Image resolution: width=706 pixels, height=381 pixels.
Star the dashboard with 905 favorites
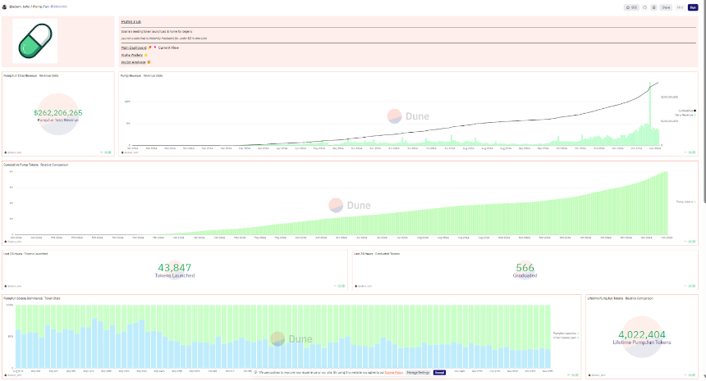tap(632, 7)
